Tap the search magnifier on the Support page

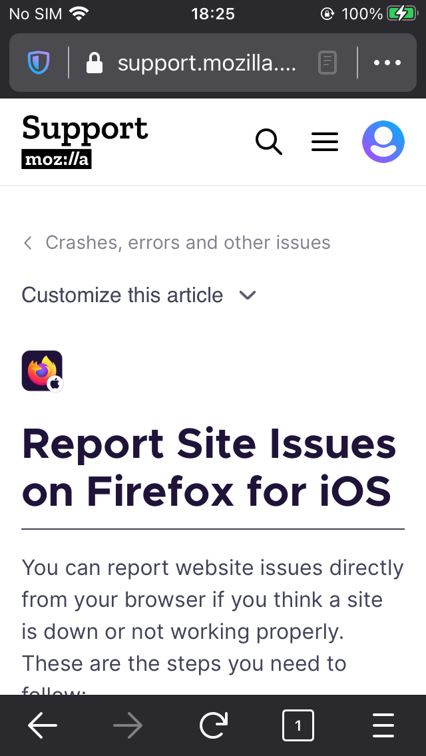tap(268, 141)
